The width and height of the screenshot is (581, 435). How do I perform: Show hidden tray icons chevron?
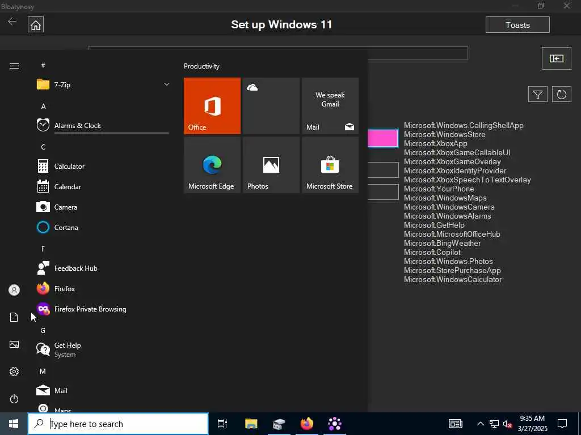tap(480, 424)
